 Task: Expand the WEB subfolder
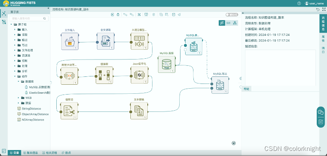click(19, 98)
